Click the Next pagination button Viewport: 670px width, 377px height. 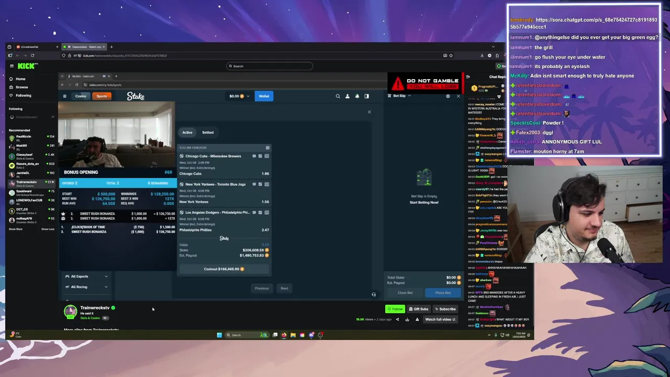(284, 289)
